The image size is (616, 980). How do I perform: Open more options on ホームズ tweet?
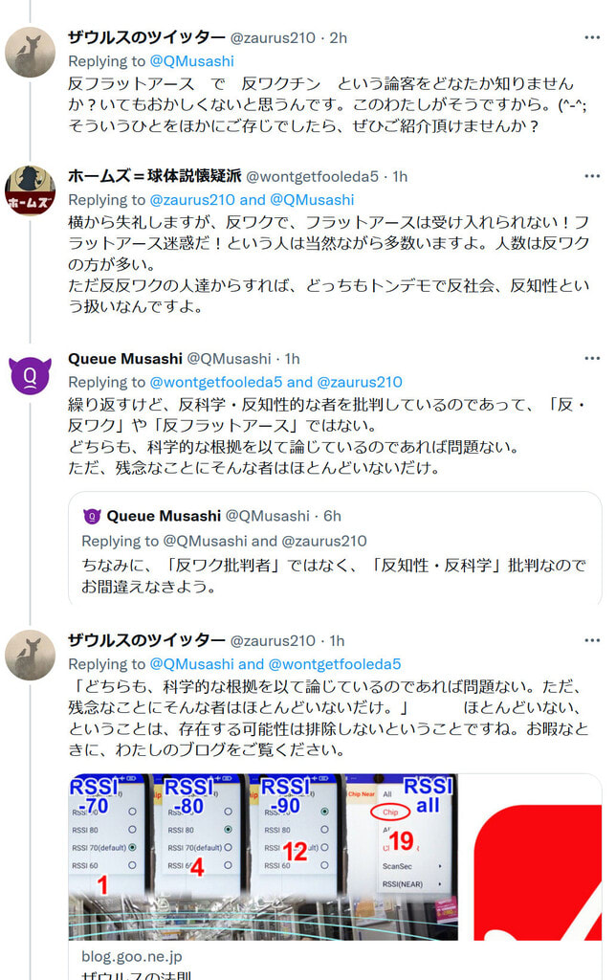[592, 176]
